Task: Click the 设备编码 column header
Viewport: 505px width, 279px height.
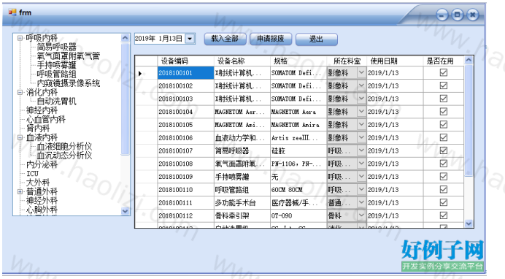Action: pyautogui.click(x=185, y=61)
